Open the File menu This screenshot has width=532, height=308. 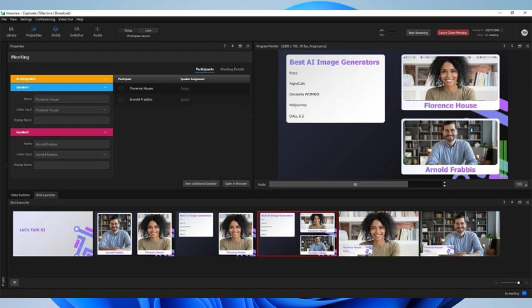pos(4,19)
